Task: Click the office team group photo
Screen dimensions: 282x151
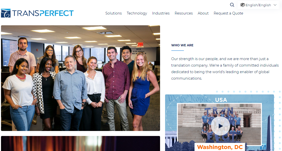Action: coord(80,78)
